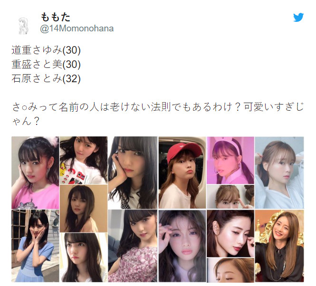Open the pink floral dress selfie
The width and height of the screenshot is (316, 286).
(133, 246)
